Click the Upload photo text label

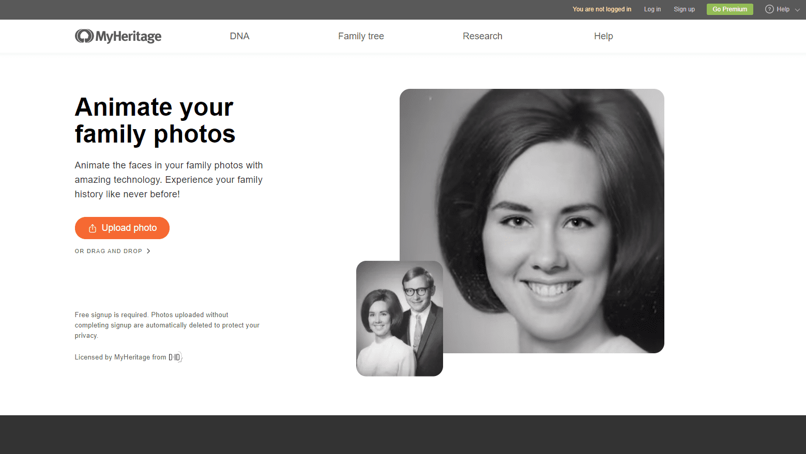point(129,228)
